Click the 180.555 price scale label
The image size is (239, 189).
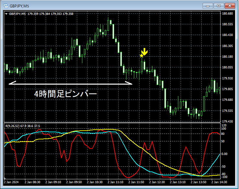(x=227, y=24)
